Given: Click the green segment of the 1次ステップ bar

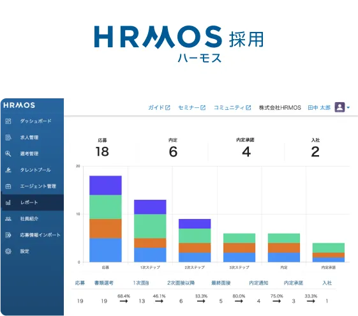Looking at the screenshot, I should click(150, 226).
